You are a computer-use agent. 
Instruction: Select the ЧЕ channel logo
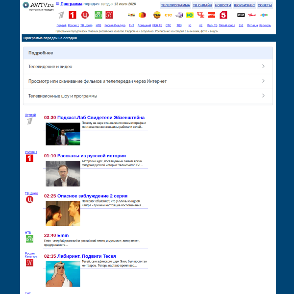(x=200, y=15)
